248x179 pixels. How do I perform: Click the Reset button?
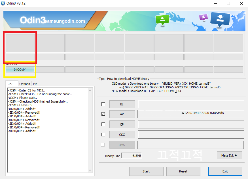183,171
